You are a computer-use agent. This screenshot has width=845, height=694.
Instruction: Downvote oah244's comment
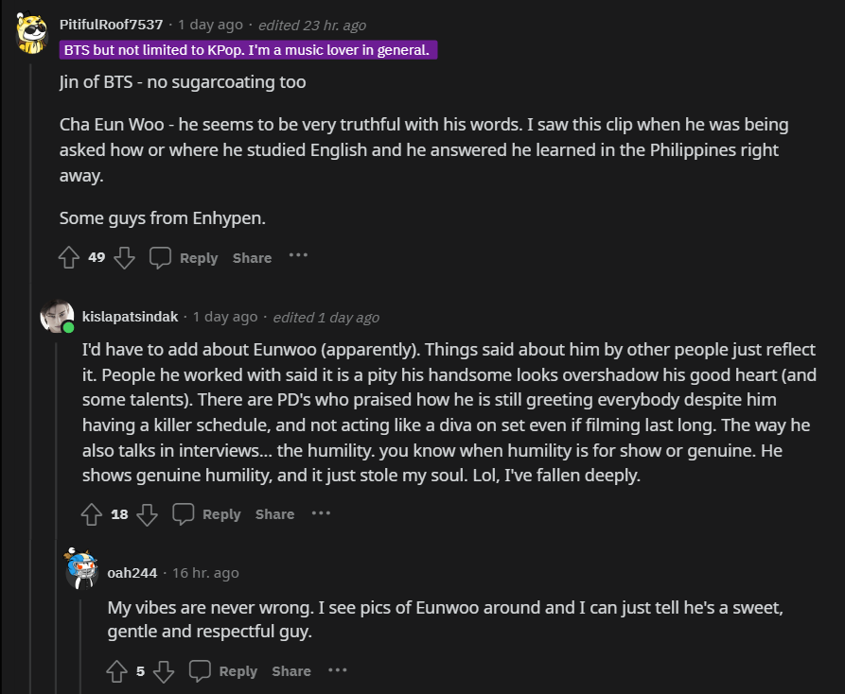(x=164, y=671)
